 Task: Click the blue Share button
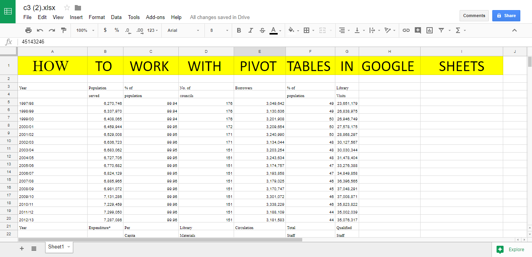tap(506, 16)
